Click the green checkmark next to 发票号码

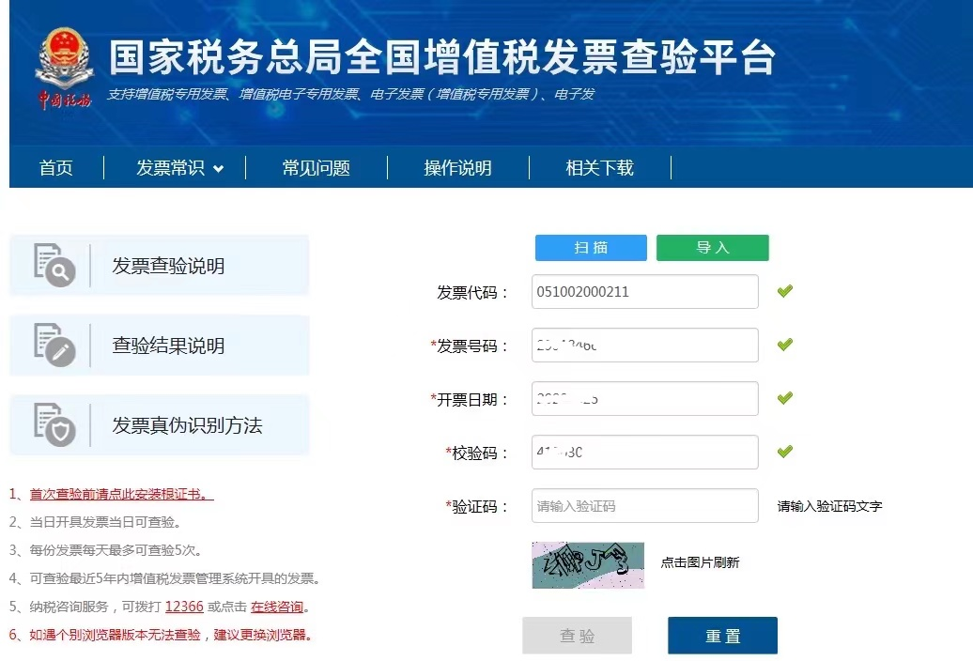pos(784,345)
